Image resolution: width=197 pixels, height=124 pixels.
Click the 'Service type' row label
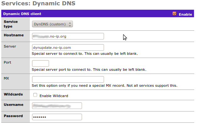(x=11, y=24)
